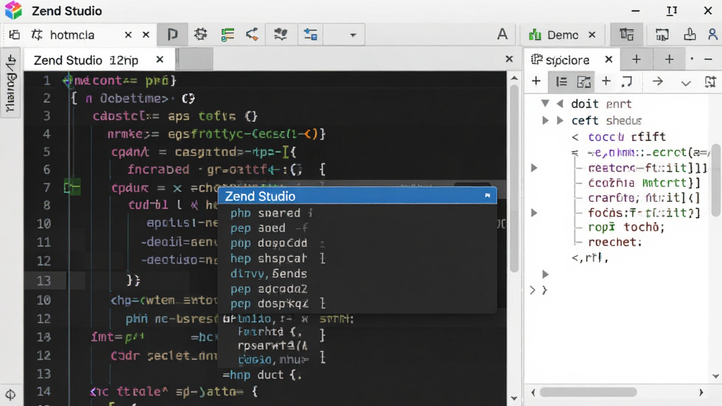Click the share toolbar icon
Viewport: 722px width, 406px height.
(x=252, y=35)
